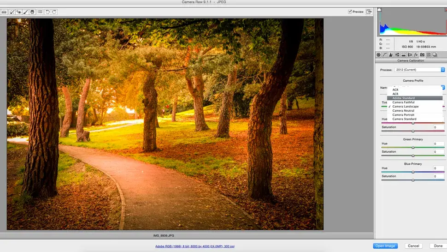Click the Red Primary Hue slider handle
The width and height of the screenshot is (447, 252).
413,123
